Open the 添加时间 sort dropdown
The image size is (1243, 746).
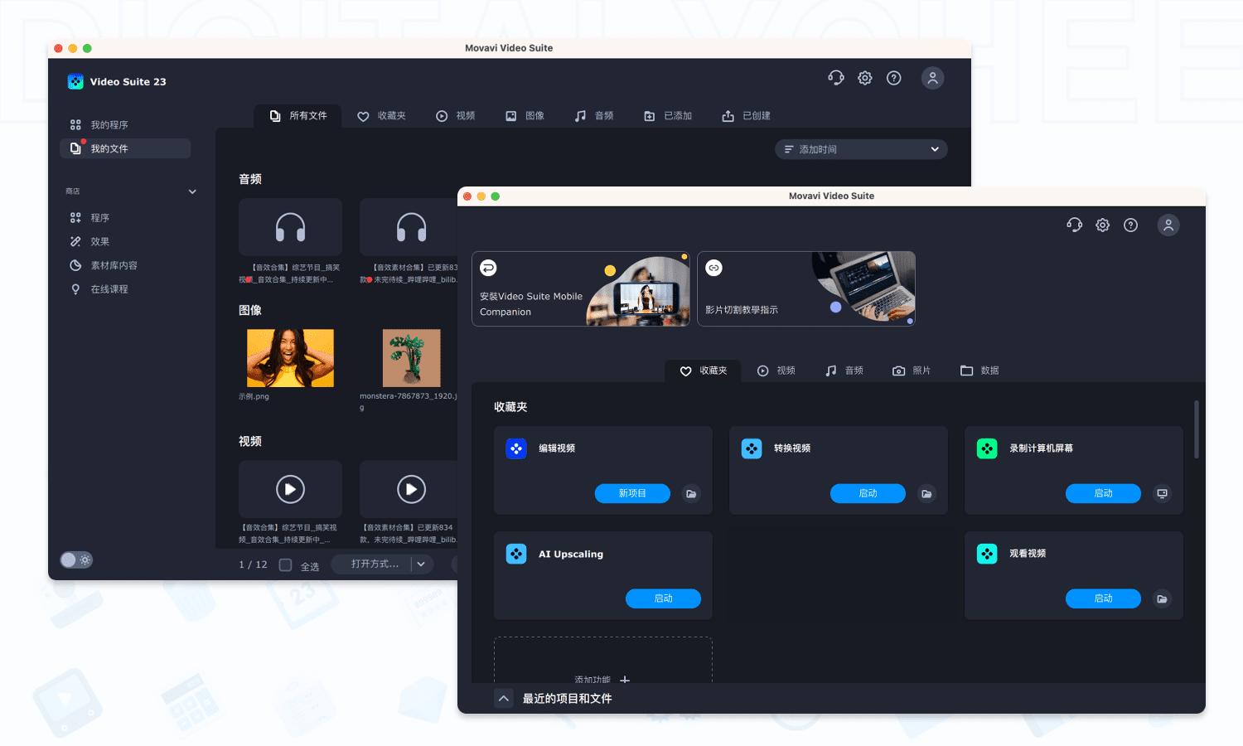(x=860, y=148)
